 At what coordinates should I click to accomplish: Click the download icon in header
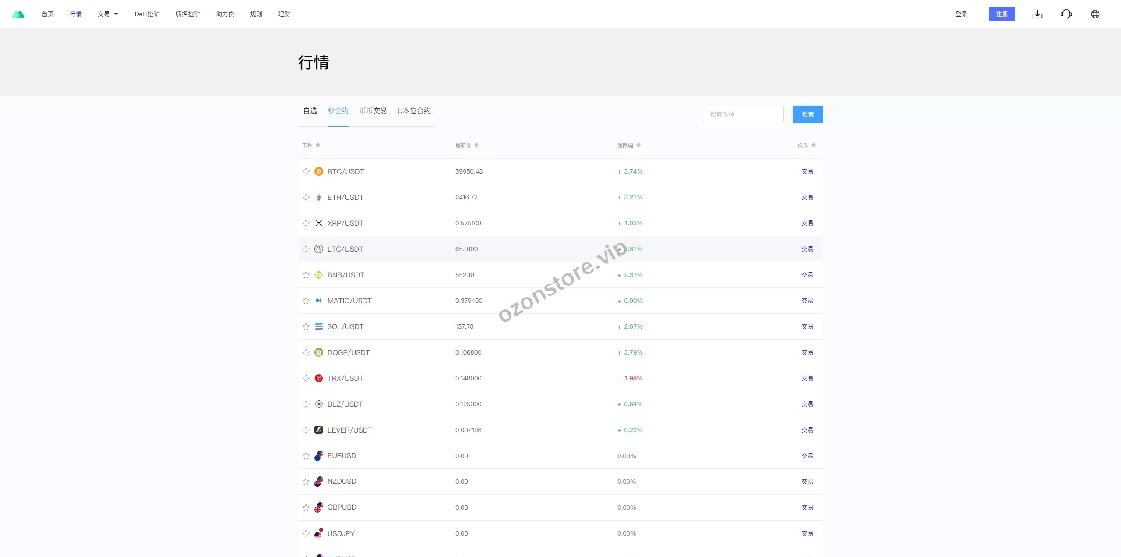[x=1037, y=14]
